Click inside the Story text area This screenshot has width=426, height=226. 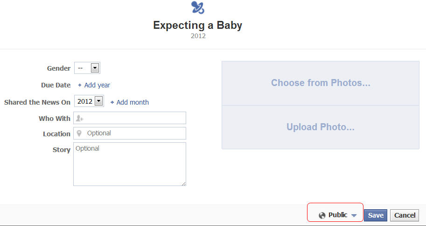tap(130, 164)
